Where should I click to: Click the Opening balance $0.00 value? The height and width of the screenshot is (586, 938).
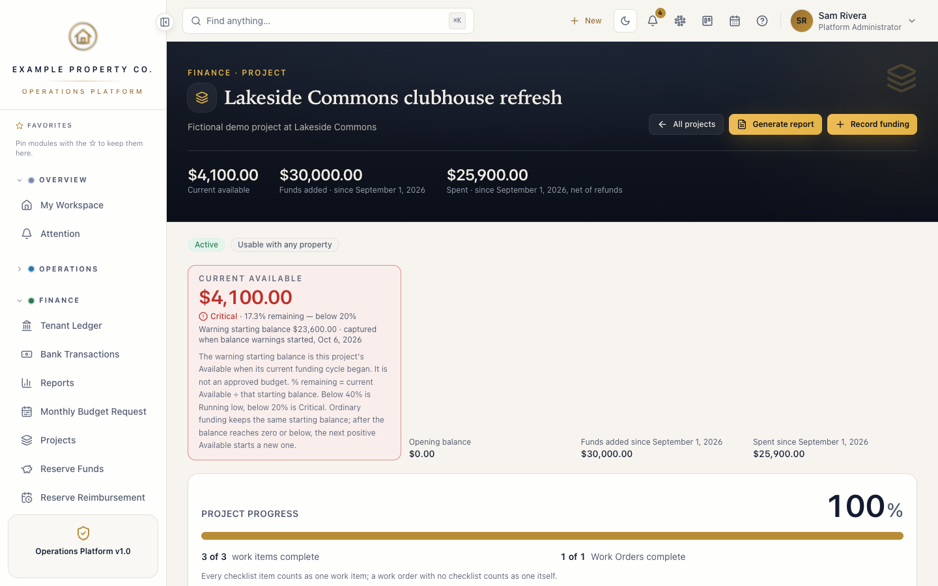coord(422,454)
